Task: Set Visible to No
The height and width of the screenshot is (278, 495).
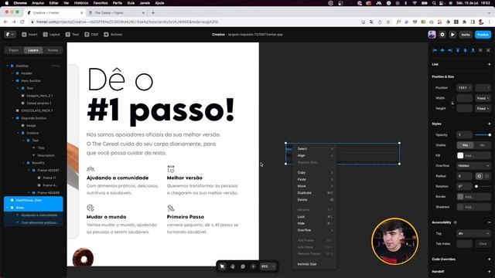Action: [x=482, y=145]
